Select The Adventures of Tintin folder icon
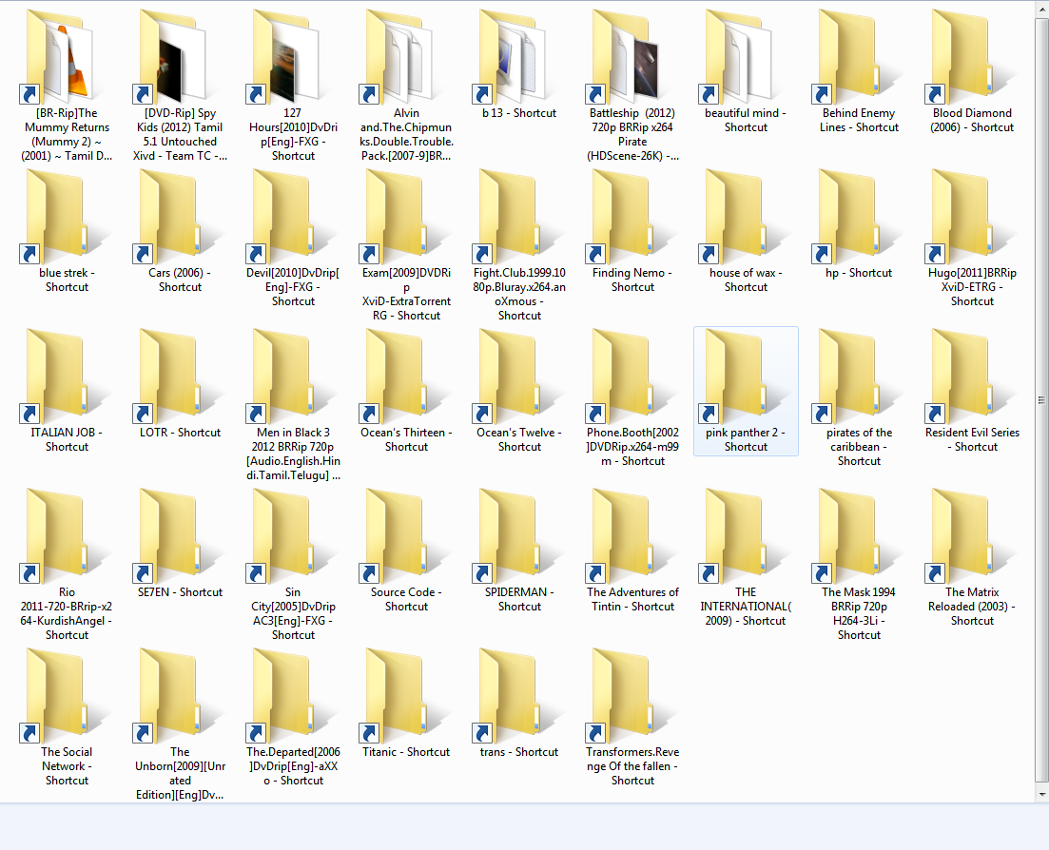The height and width of the screenshot is (850, 1049). pos(624,536)
